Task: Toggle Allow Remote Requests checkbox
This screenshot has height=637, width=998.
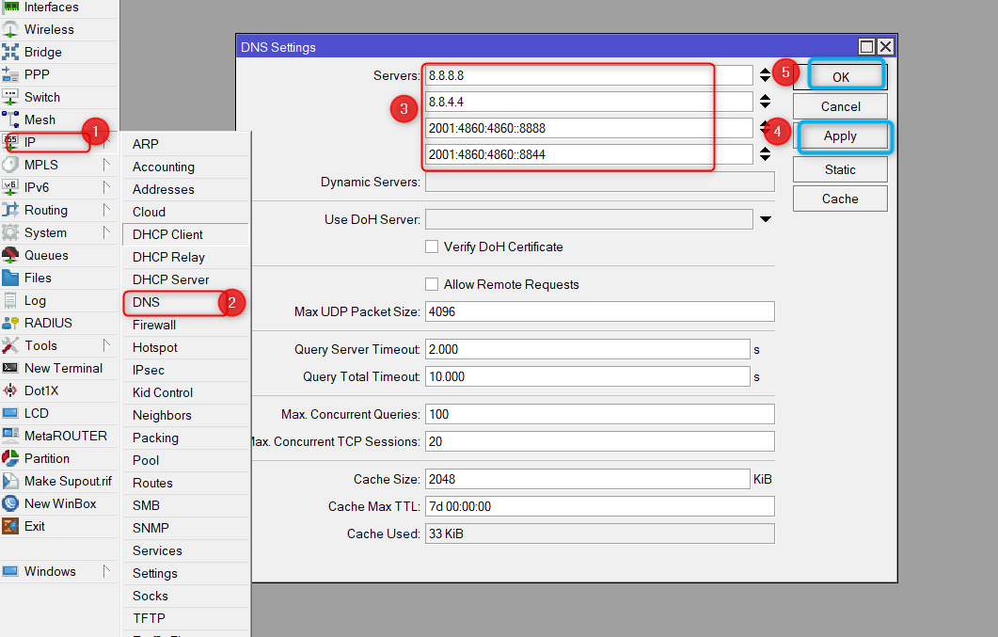Action: pos(432,284)
